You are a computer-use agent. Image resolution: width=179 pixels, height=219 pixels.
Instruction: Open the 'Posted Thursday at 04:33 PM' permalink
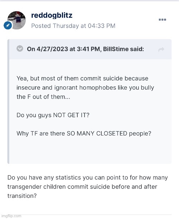73,26
